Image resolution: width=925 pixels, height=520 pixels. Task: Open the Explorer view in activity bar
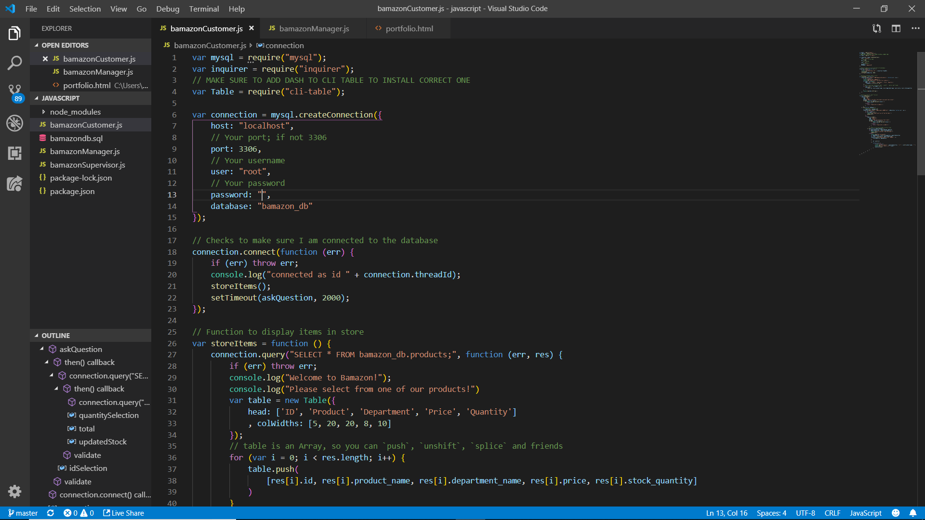(x=14, y=33)
